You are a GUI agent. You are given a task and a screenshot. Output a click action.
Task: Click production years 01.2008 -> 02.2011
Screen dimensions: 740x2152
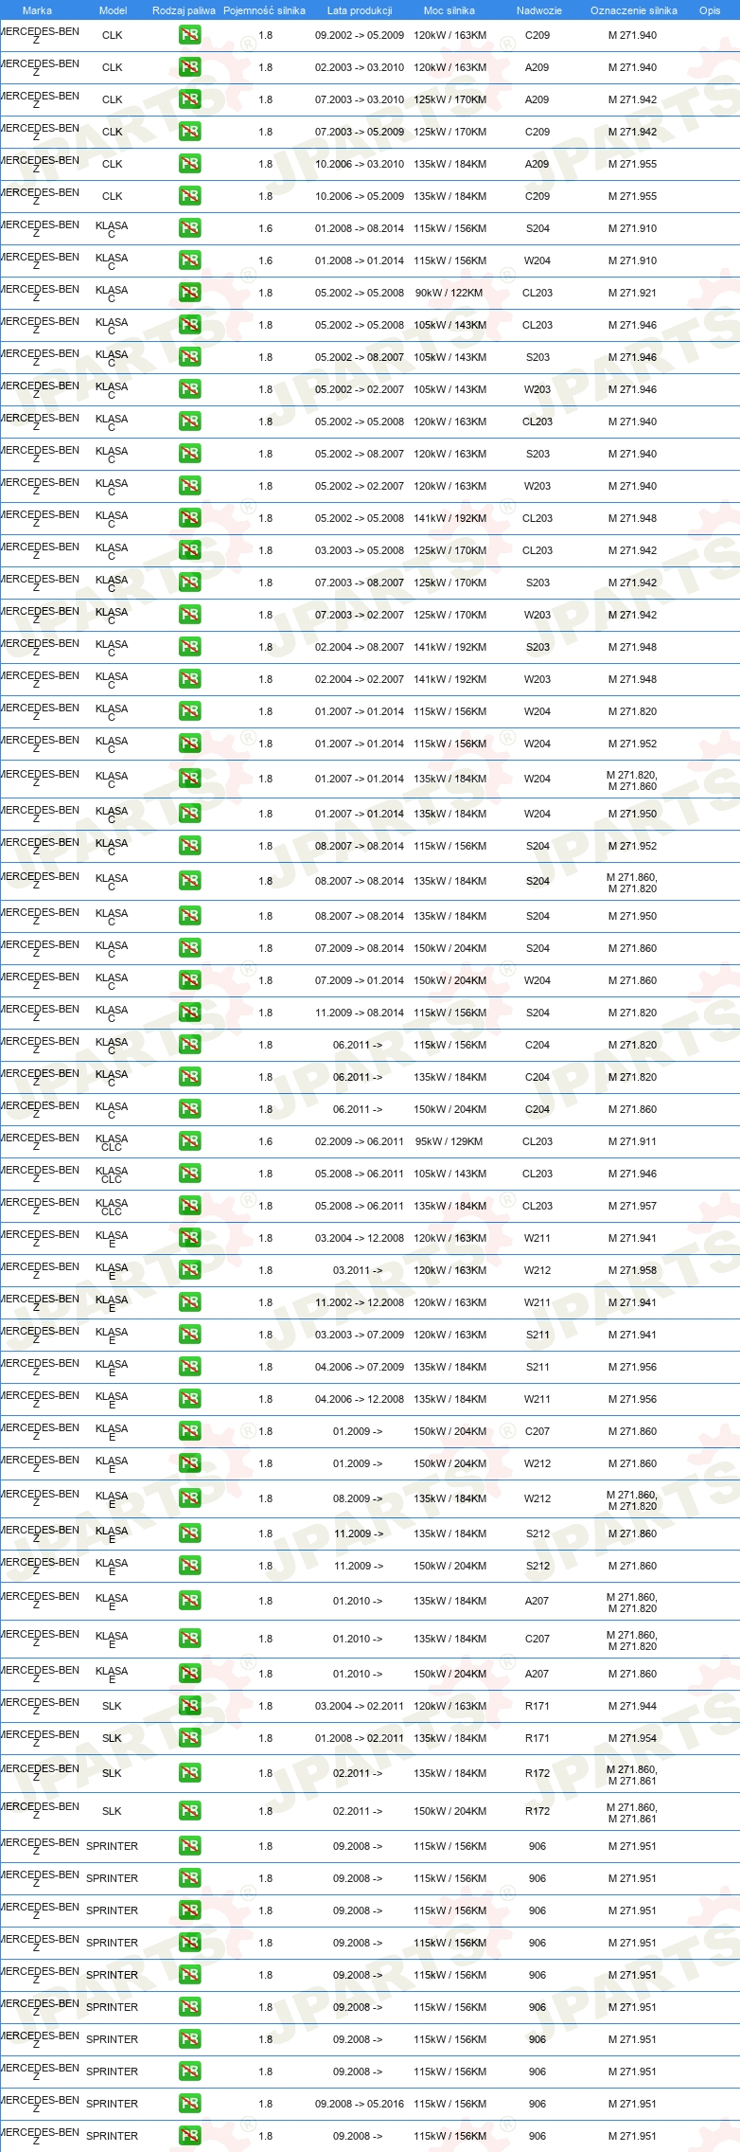(x=360, y=1738)
